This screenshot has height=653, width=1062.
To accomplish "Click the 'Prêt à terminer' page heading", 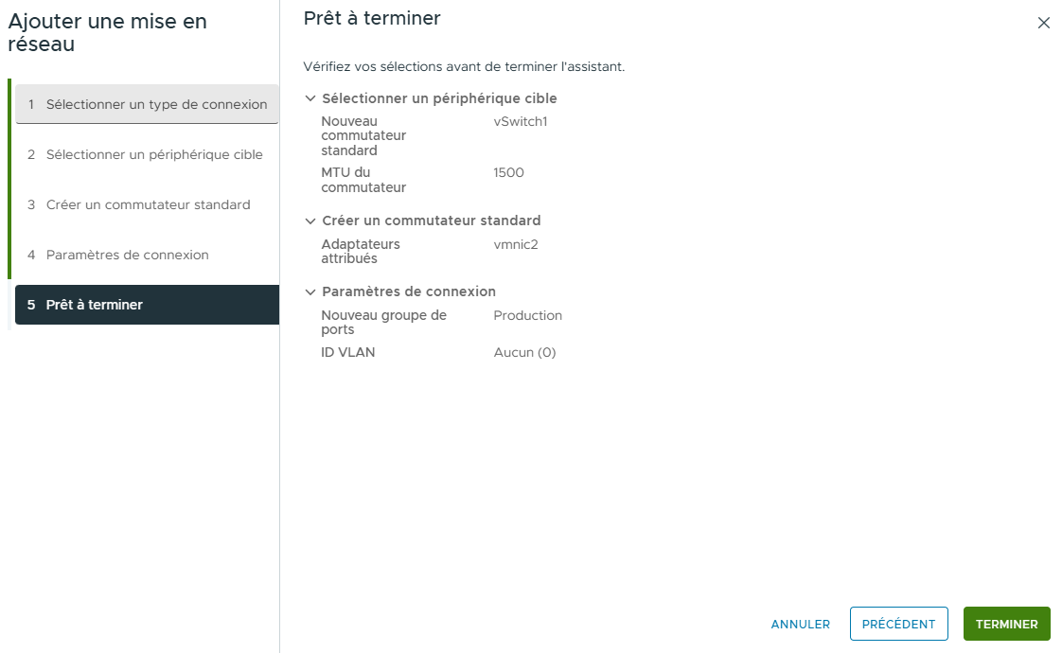I will click(372, 18).
